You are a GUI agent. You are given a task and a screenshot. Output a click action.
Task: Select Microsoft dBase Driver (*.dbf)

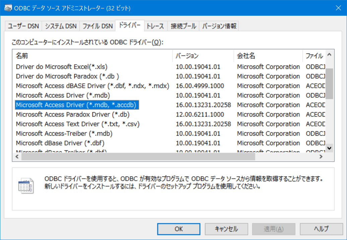60,143
